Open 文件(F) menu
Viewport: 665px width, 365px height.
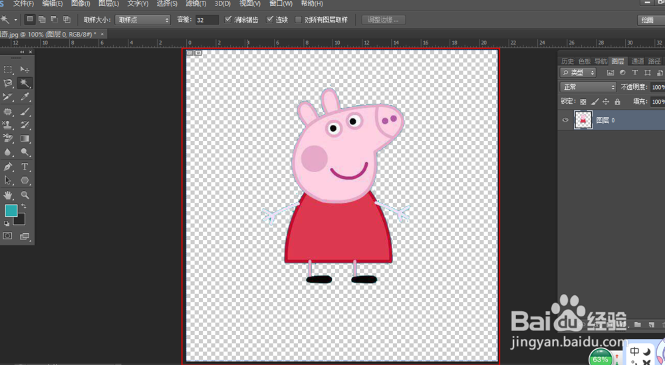pyautogui.click(x=23, y=4)
